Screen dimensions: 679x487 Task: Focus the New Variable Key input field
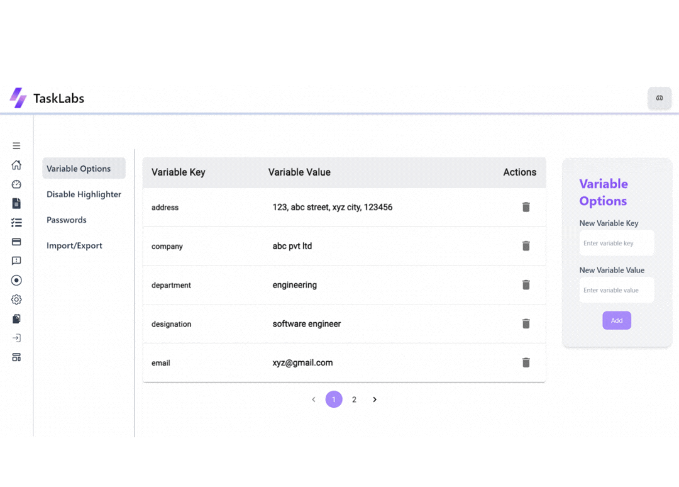616,244
